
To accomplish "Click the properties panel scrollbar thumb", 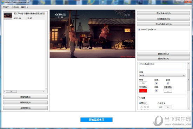I will tap(188, 80).
